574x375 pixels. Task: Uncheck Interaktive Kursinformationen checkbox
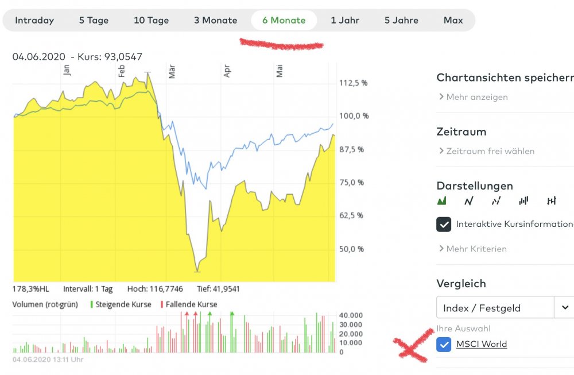(444, 225)
